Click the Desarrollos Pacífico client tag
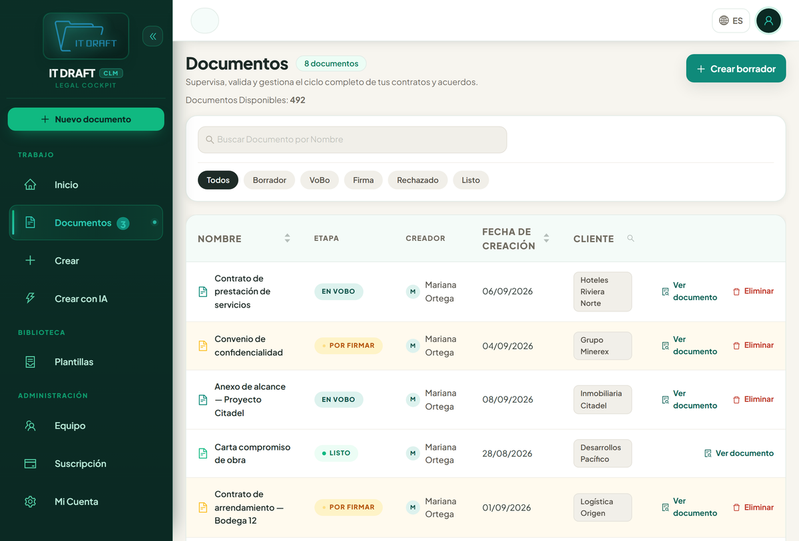The width and height of the screenshot is (799, 541). [603, 453]
